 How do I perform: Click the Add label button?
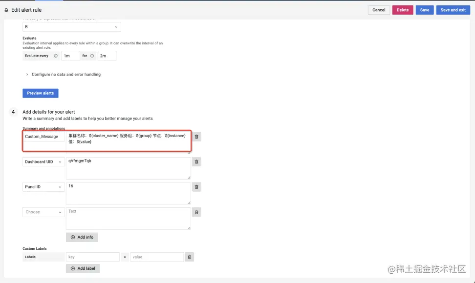[x=83, y=268]
